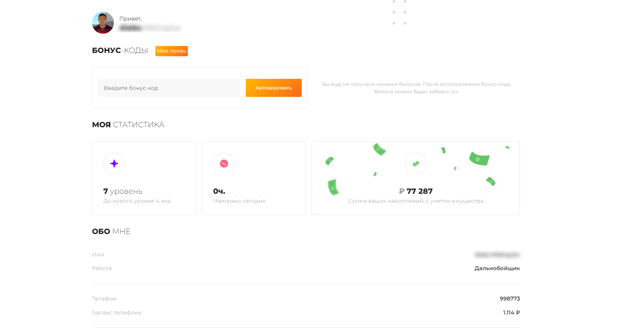Open the Мои призы prizes badge
The image size is (635, 328).
171,51
